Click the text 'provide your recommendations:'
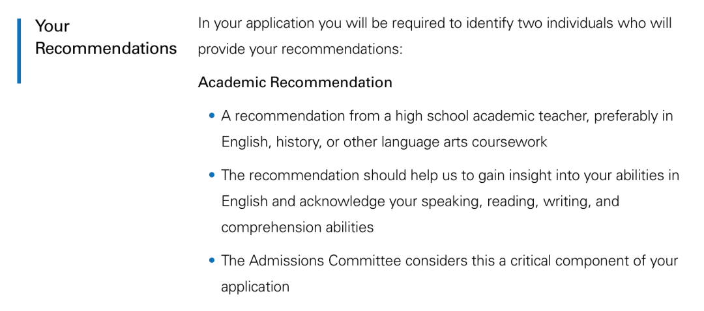This screenshot has height=311, width=704. [300, 49]
